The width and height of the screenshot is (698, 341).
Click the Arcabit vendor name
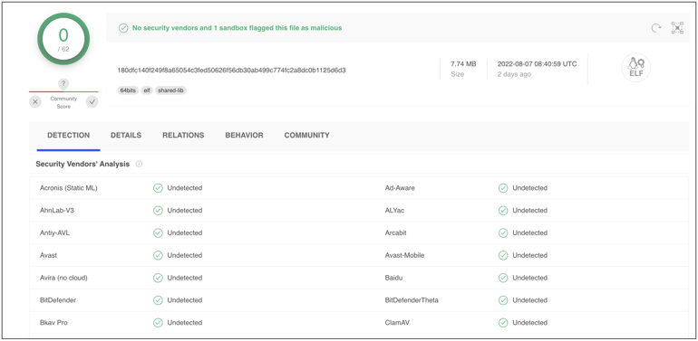pos(396,233)
